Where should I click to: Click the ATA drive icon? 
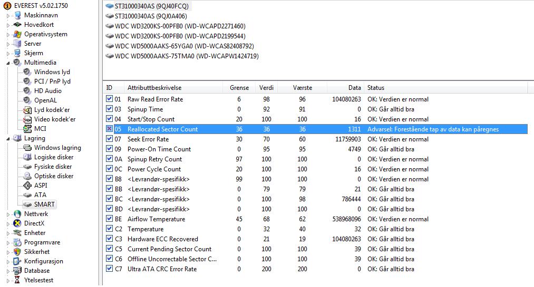click(x=27, y=195)
